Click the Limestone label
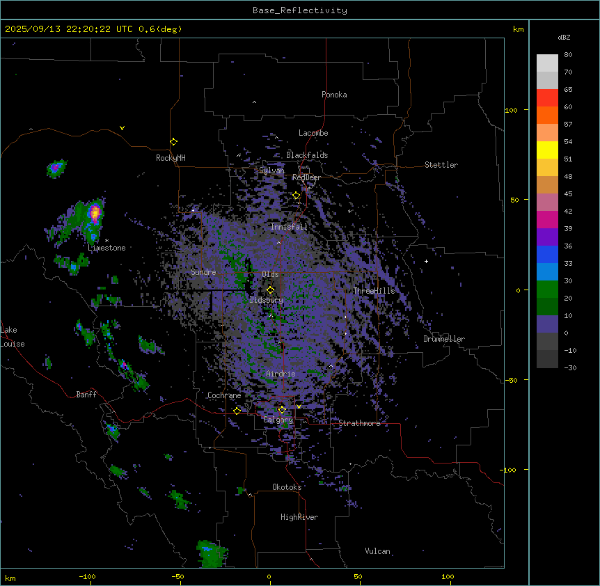 tap(106, 248)
